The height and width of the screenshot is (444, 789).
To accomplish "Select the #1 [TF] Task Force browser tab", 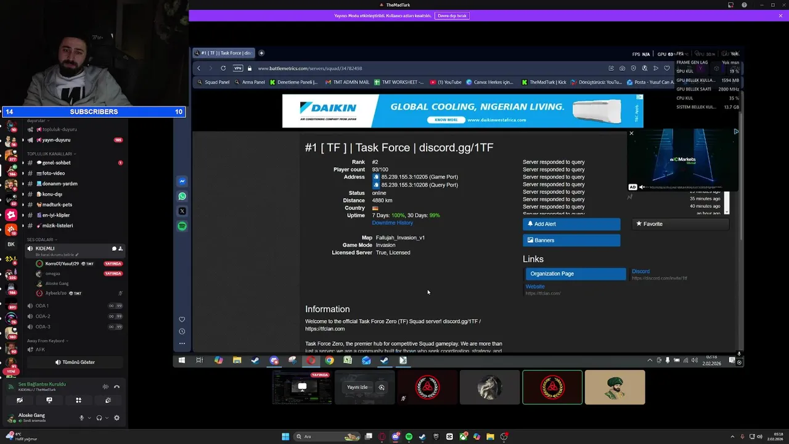I will point(223,53).
